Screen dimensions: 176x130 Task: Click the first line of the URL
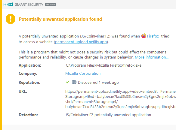pyautogui.click(x=121, y=91)
